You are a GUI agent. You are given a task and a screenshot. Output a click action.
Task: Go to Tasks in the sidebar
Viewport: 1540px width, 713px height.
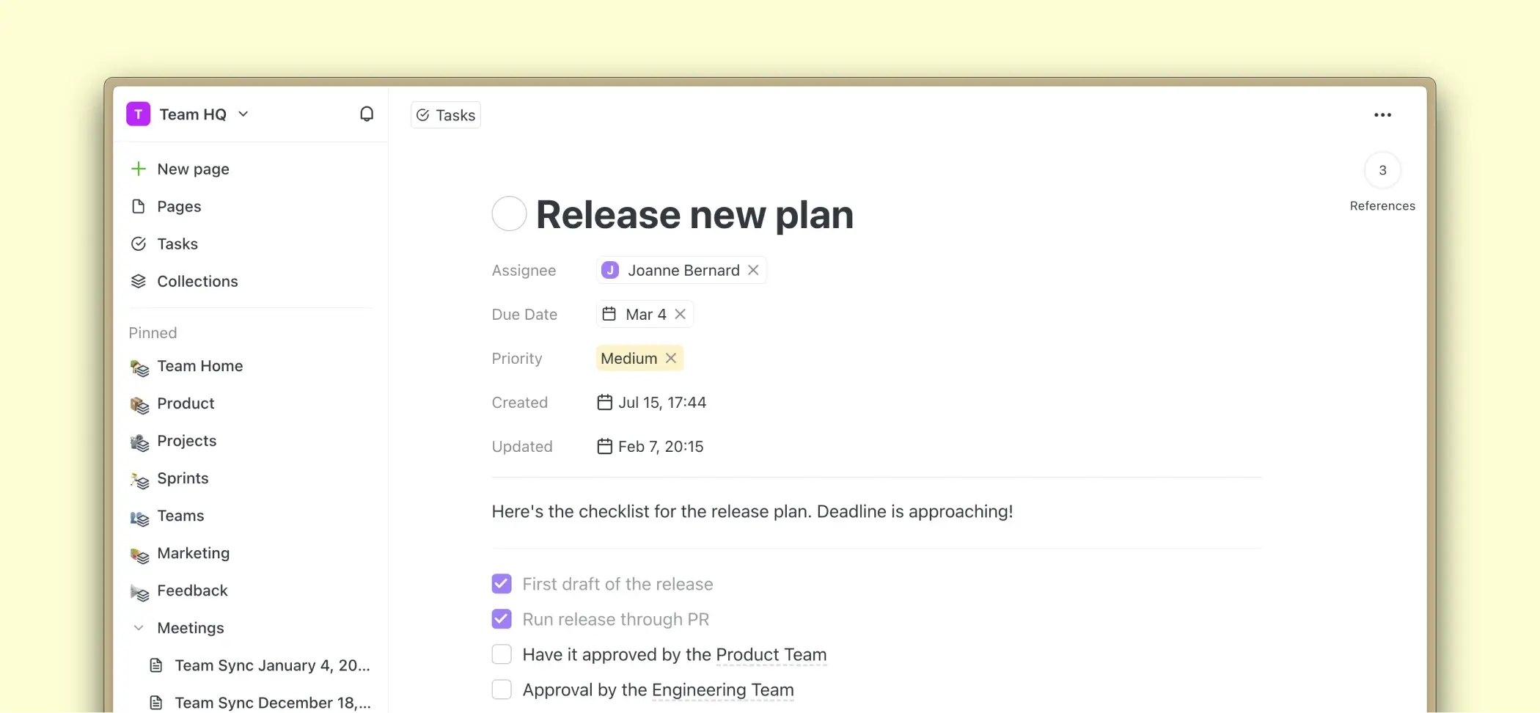tap(177, 244)
